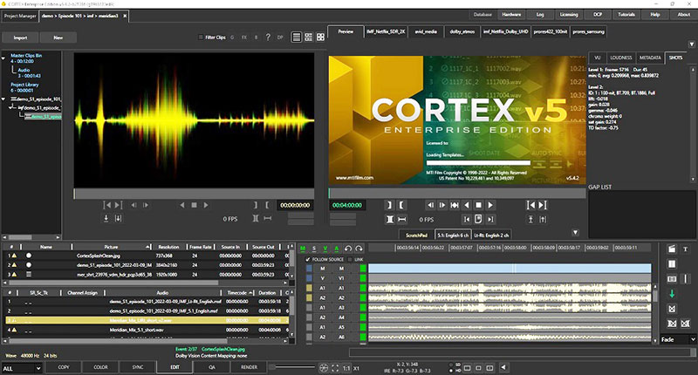Switch to the RENDER mode button
The width and height of the screenshot is (698, 375).
click(249, 367)
